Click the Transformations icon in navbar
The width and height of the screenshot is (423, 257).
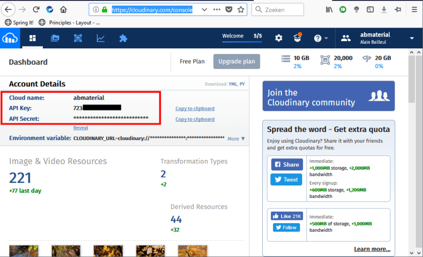78,39
